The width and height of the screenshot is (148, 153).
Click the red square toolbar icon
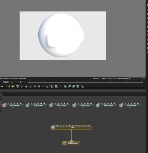pos(43,87)
